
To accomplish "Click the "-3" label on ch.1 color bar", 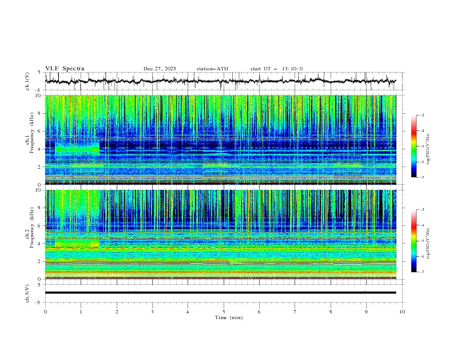I will point(422,115).
